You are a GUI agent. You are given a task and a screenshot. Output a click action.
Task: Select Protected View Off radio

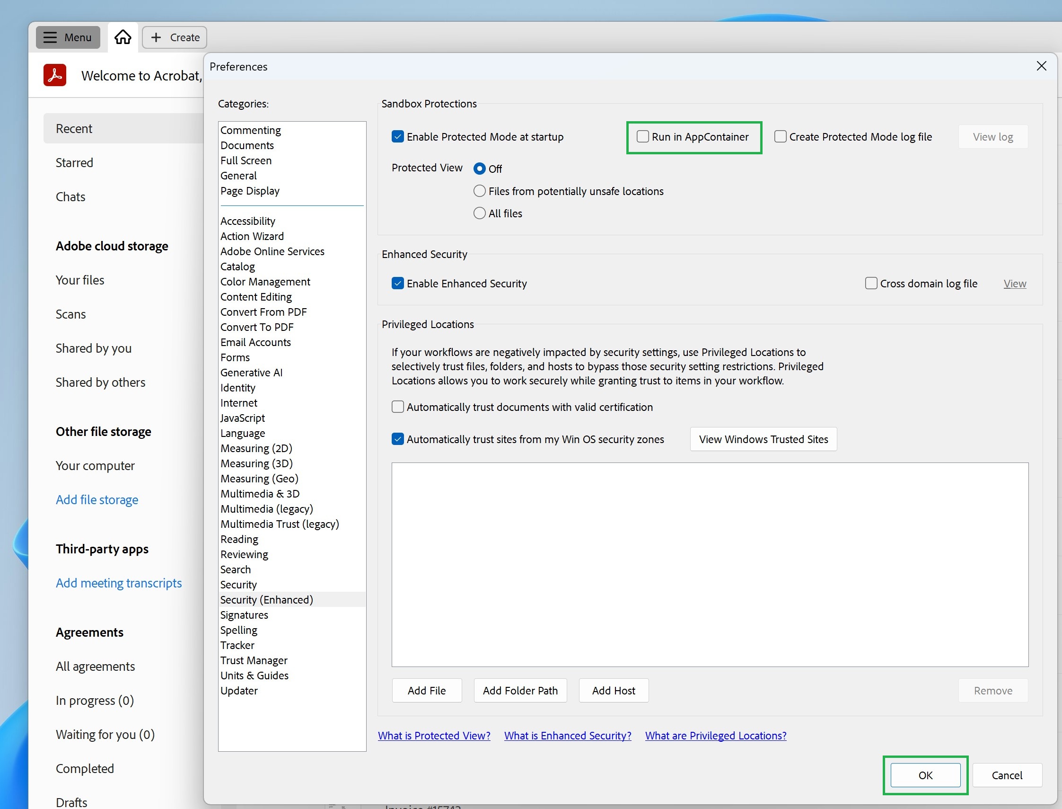coord(479,169)
